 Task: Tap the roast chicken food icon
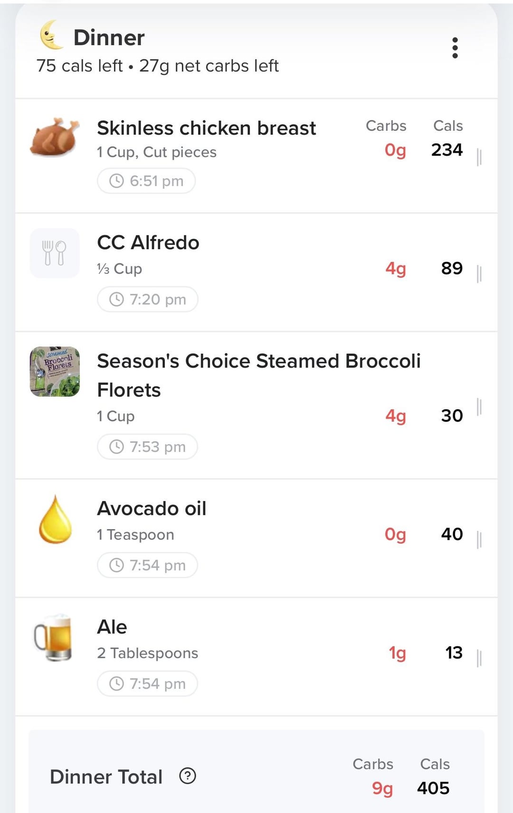point(55,137)
